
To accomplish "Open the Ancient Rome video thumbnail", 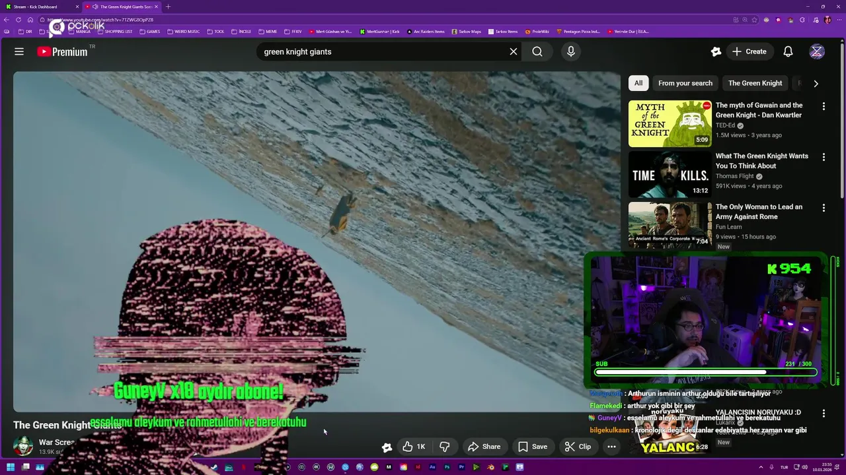I will click(x=670, y=225).
